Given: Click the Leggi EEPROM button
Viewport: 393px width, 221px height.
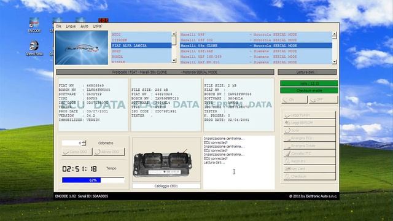Looking at the screenshot, I should [x=309, y=123].
